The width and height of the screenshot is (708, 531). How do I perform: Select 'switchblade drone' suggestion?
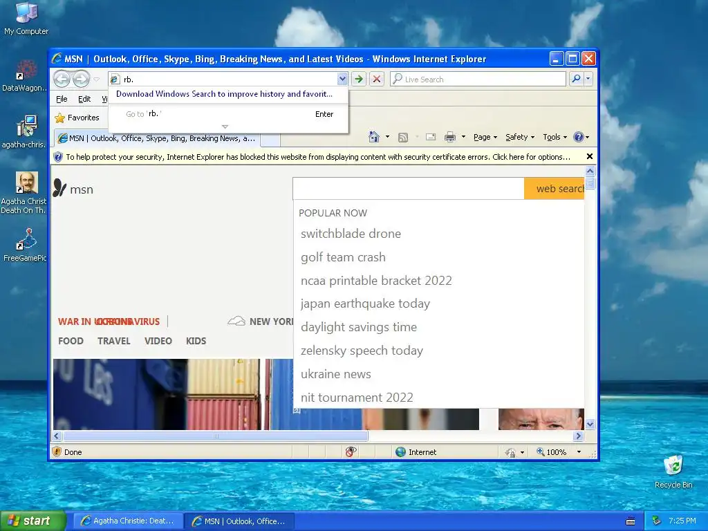pos(351,234)
